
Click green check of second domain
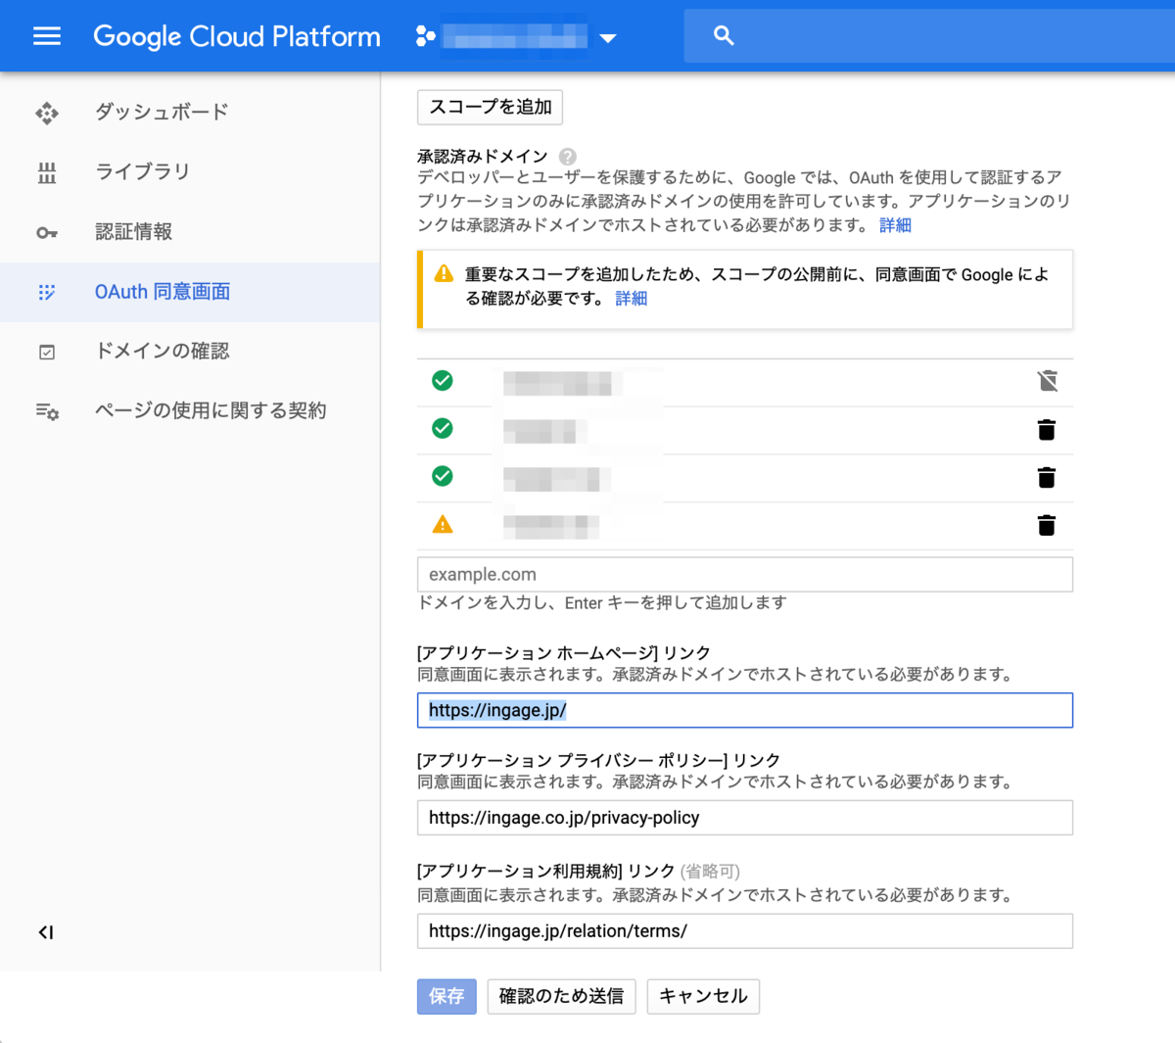443,428
